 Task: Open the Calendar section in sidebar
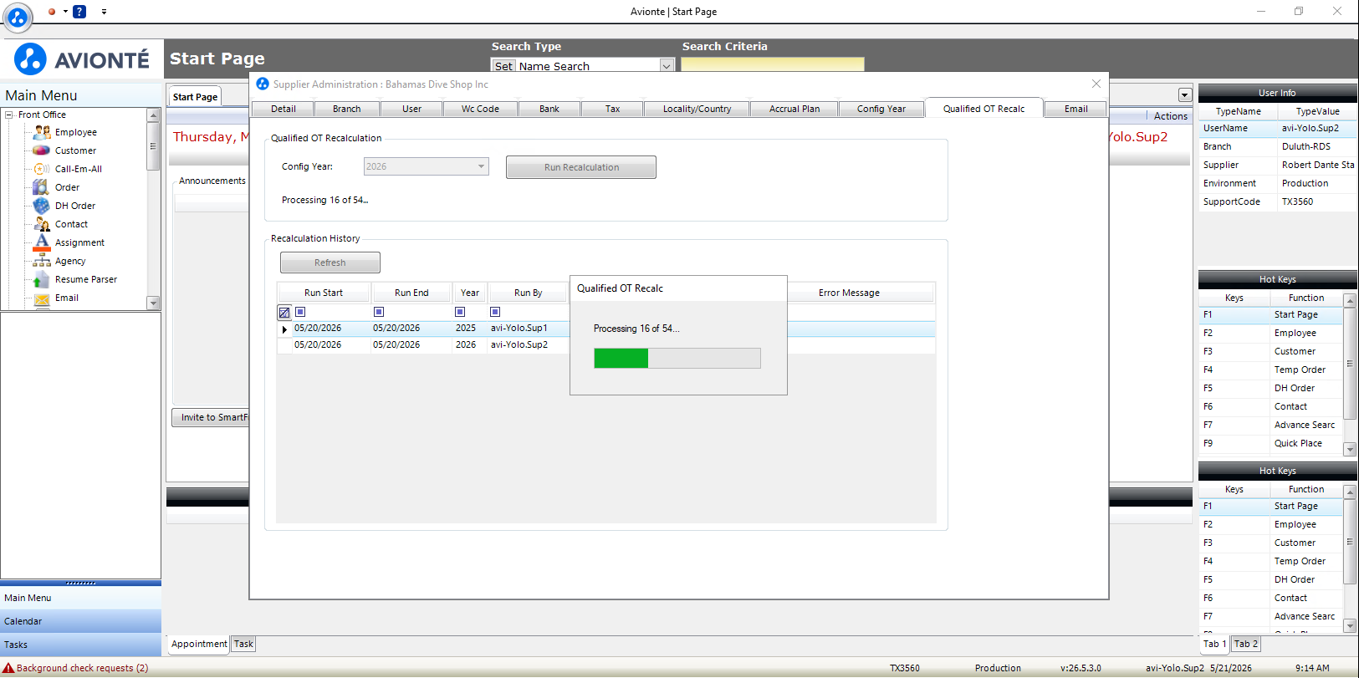pos(81,621)
